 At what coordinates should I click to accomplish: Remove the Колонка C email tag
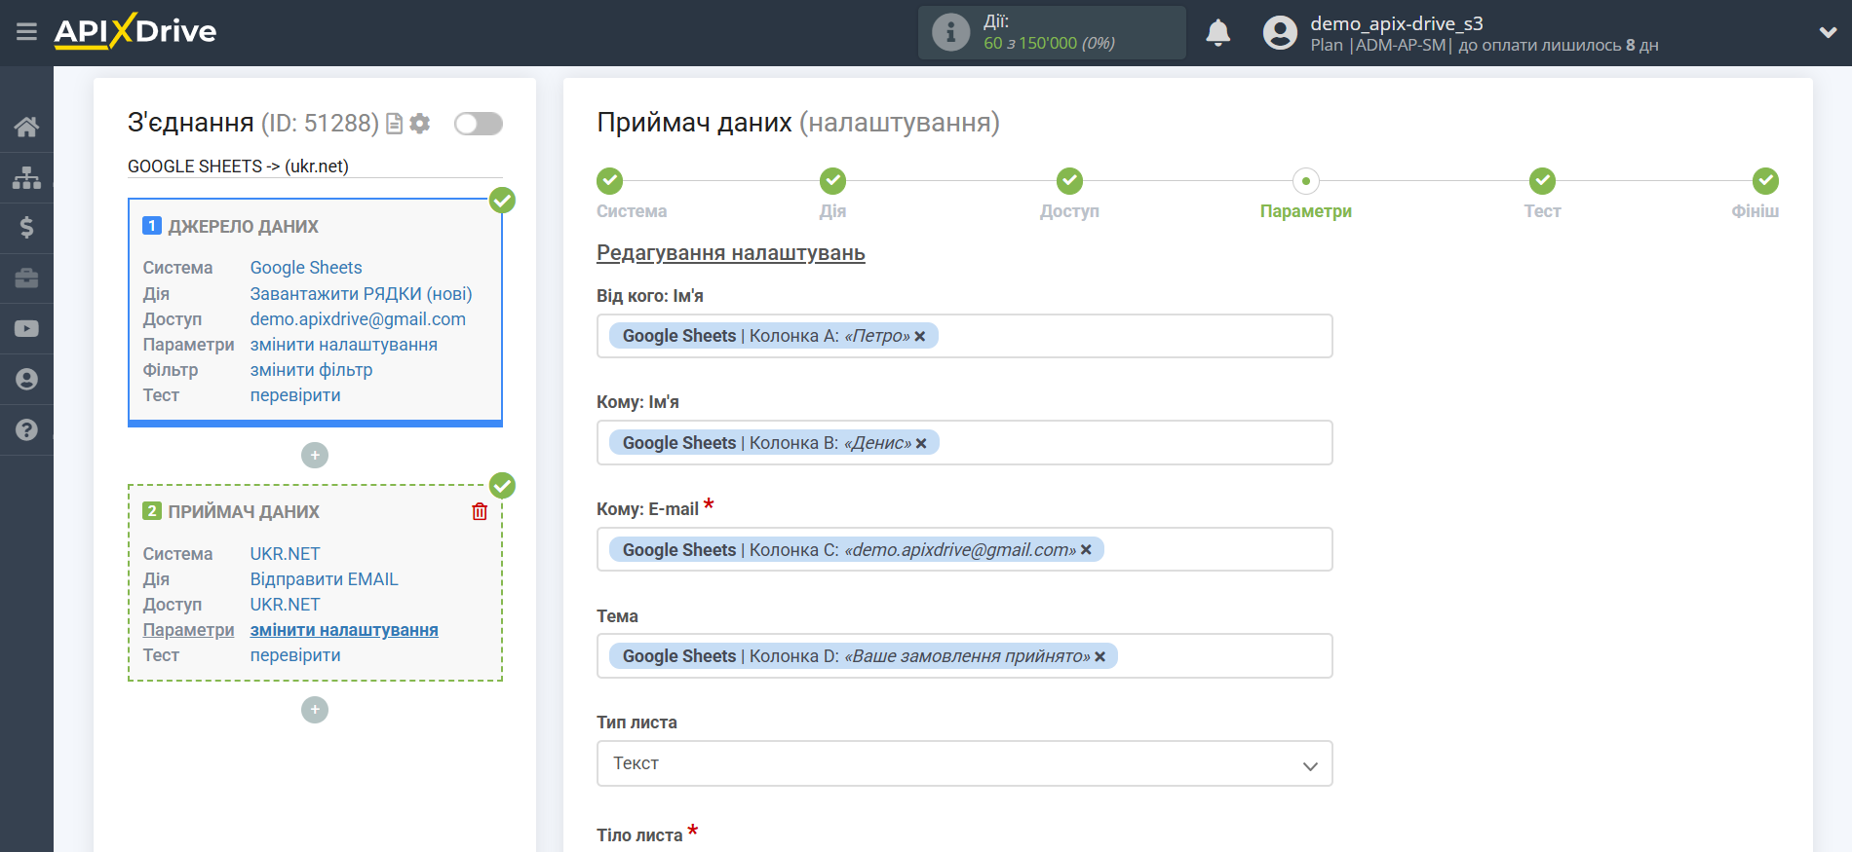(x=1086, y=550)
